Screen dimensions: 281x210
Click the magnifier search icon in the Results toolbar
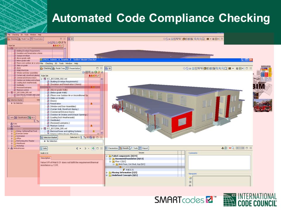pyautogui.click(x=233, y=148)
